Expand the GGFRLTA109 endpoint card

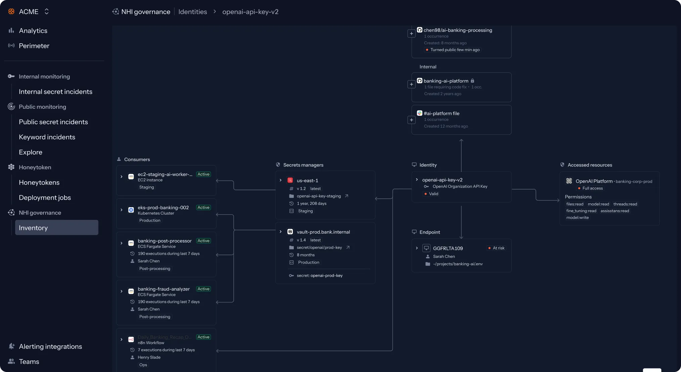click(417, 248)
